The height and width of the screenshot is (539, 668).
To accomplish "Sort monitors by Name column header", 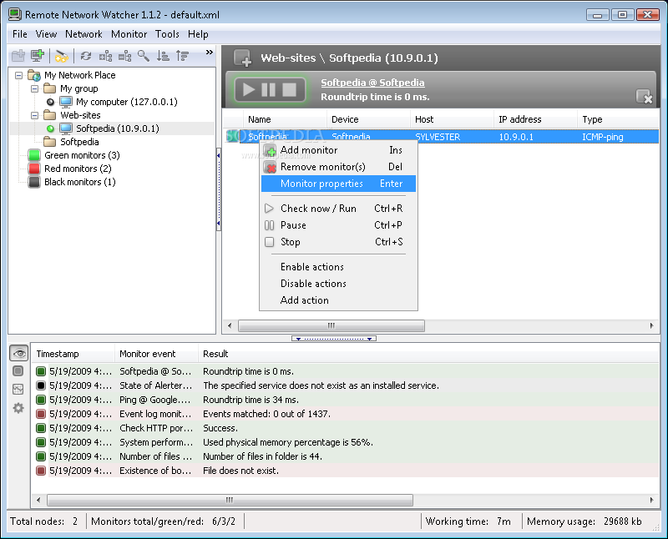I will click(x=285, y=119).
